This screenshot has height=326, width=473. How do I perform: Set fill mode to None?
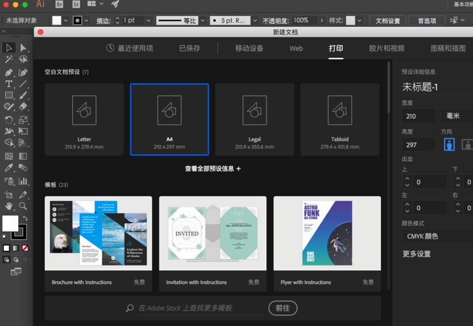[x=25, y=248]
